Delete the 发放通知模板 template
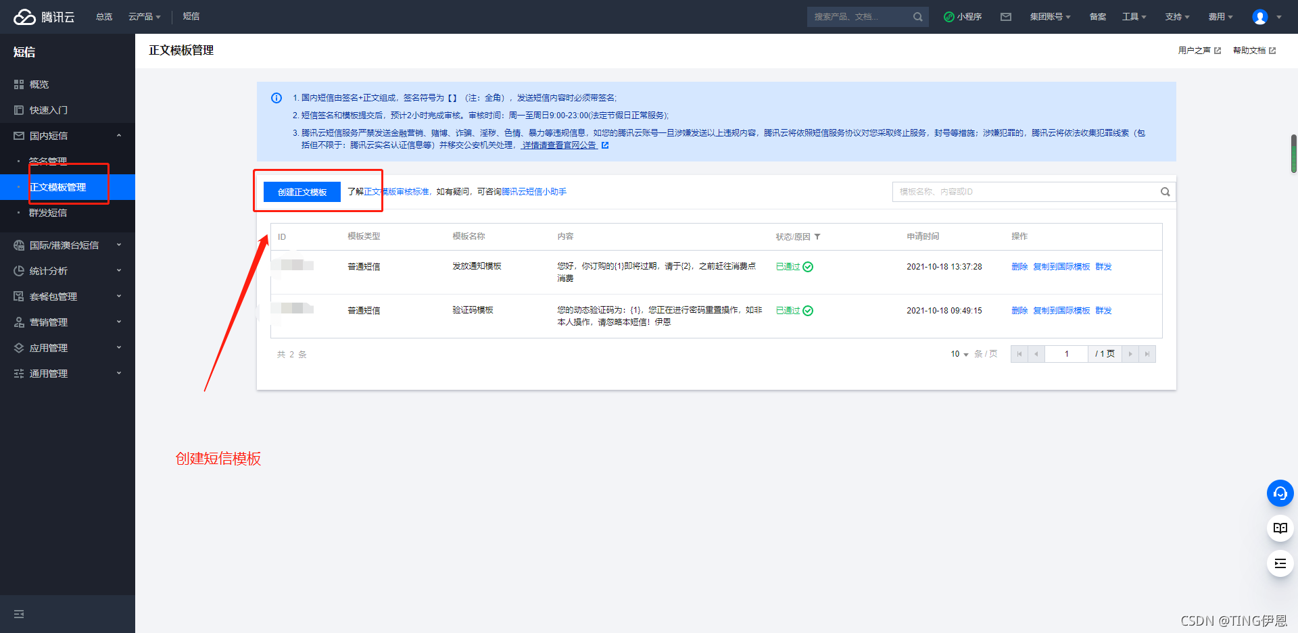Screen dimensions: 1298x633 [x=1019, y=267]
